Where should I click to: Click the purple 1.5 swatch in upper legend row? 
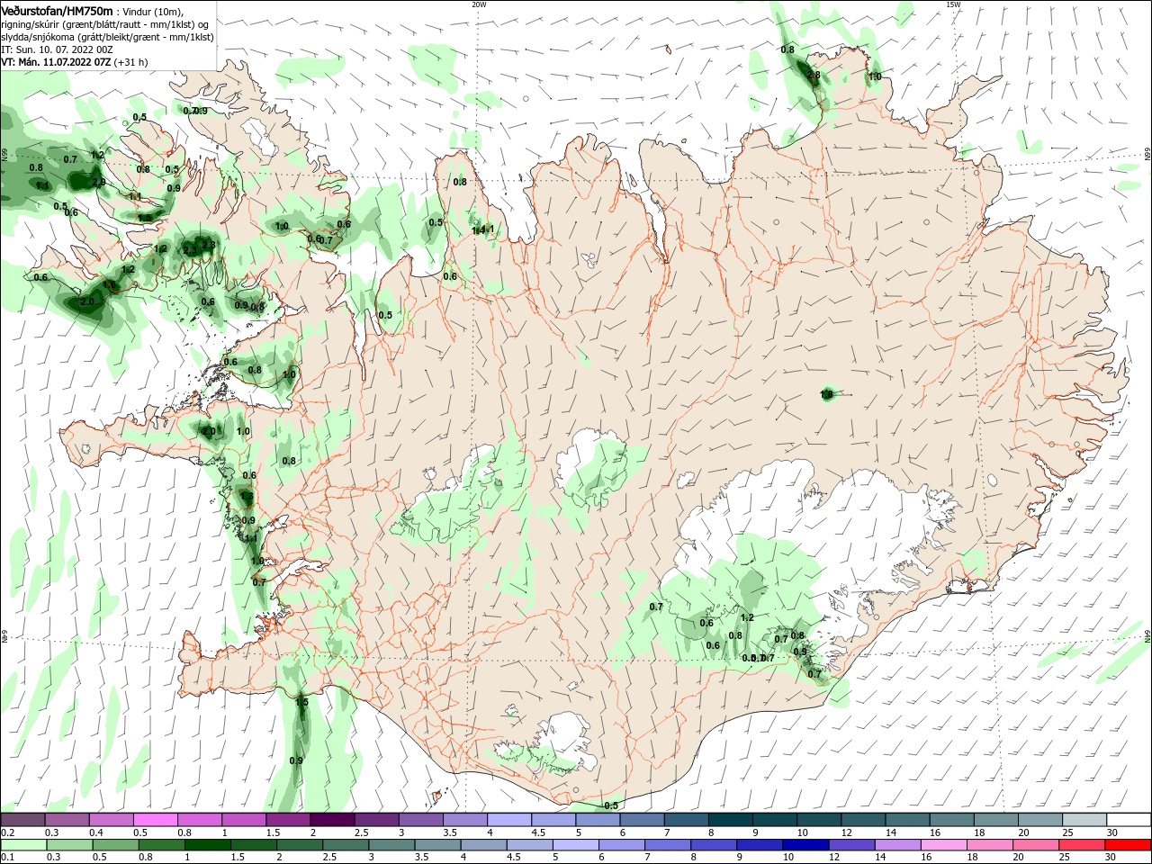pos(288,820)
